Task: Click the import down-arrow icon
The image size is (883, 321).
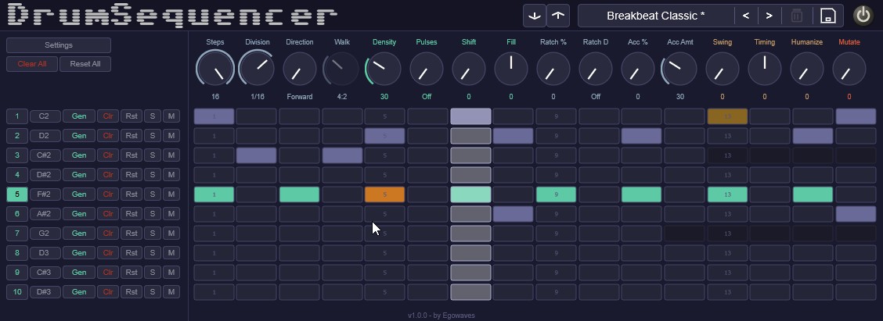Action: coord(535,16)
